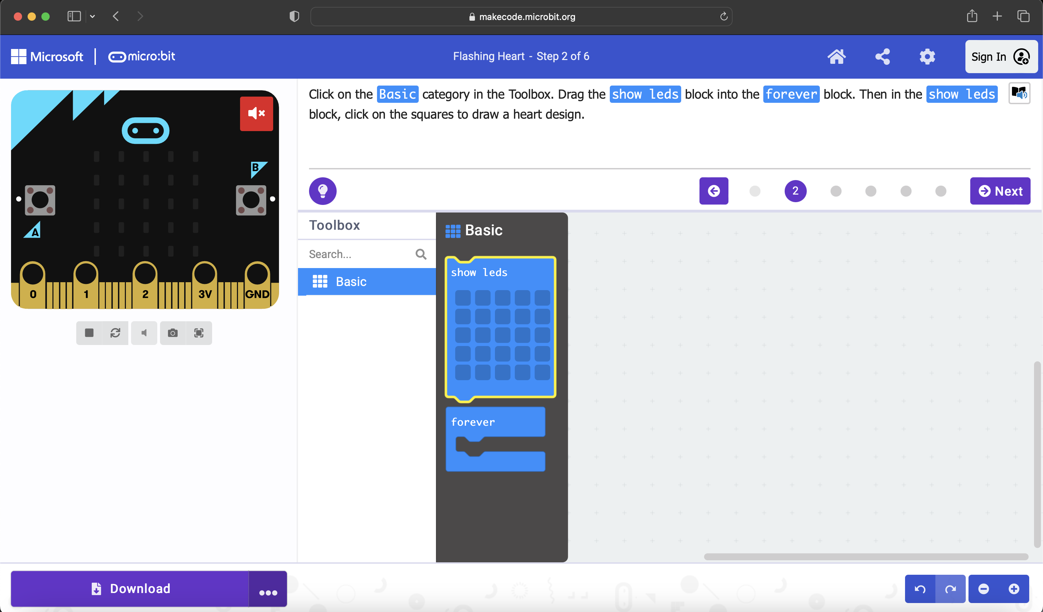Take a simulator screenshot with camera icon
1043x612 pixels.
tap(172, 333)
